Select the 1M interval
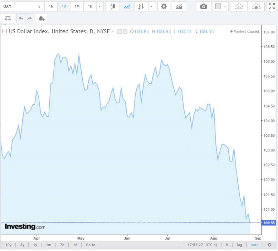Viewport: 278px width, 251px height. pyautogui.click(x=77, y=6)
